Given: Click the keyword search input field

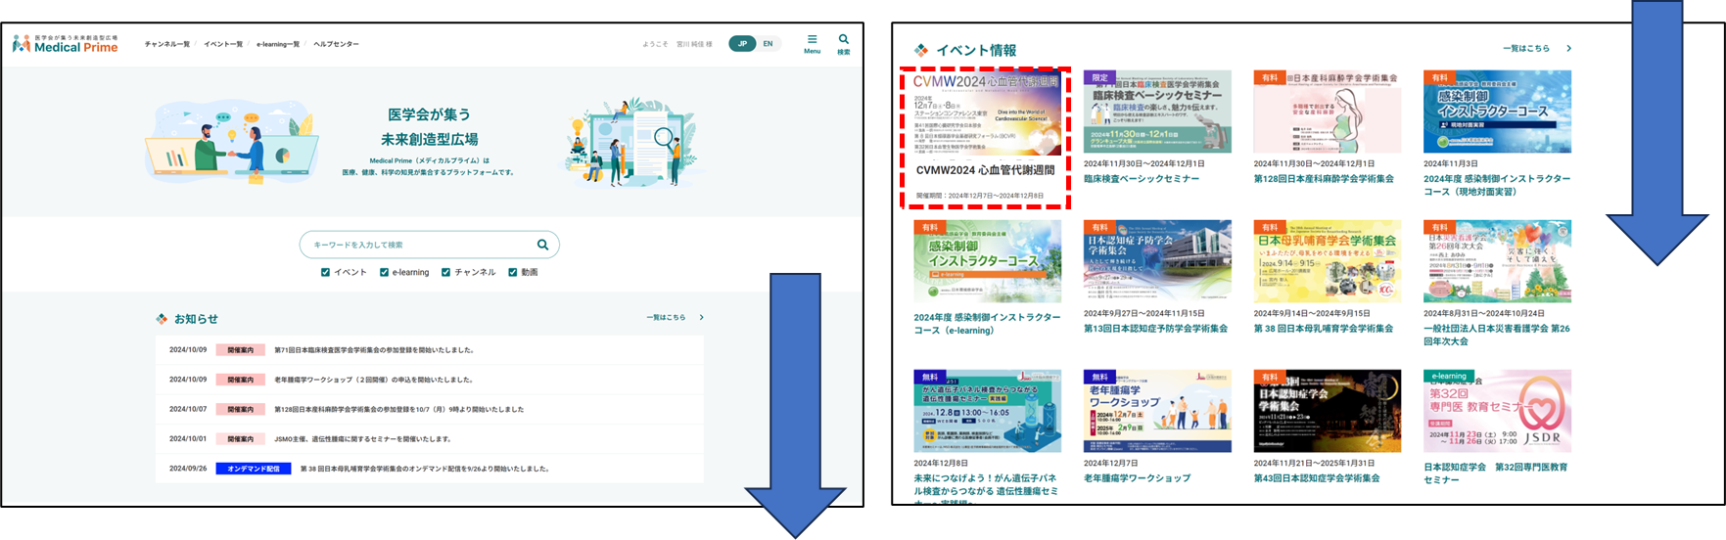Looking at the screenshot, I should tap(419, 245).
